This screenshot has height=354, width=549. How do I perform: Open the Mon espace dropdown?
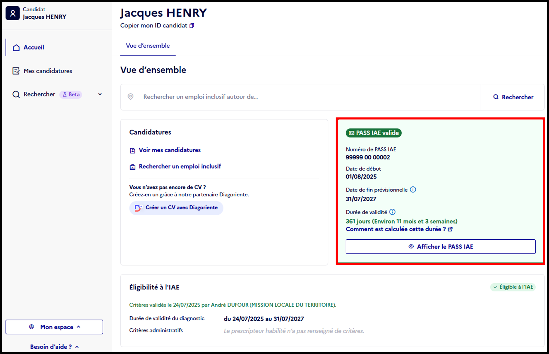54,327
